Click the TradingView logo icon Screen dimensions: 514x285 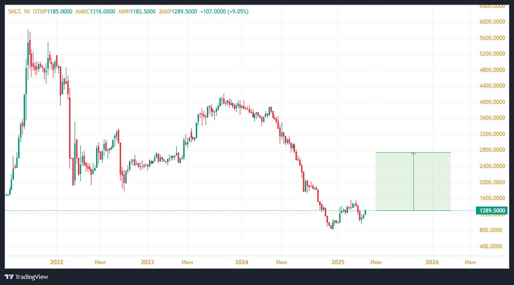point(10,277)
